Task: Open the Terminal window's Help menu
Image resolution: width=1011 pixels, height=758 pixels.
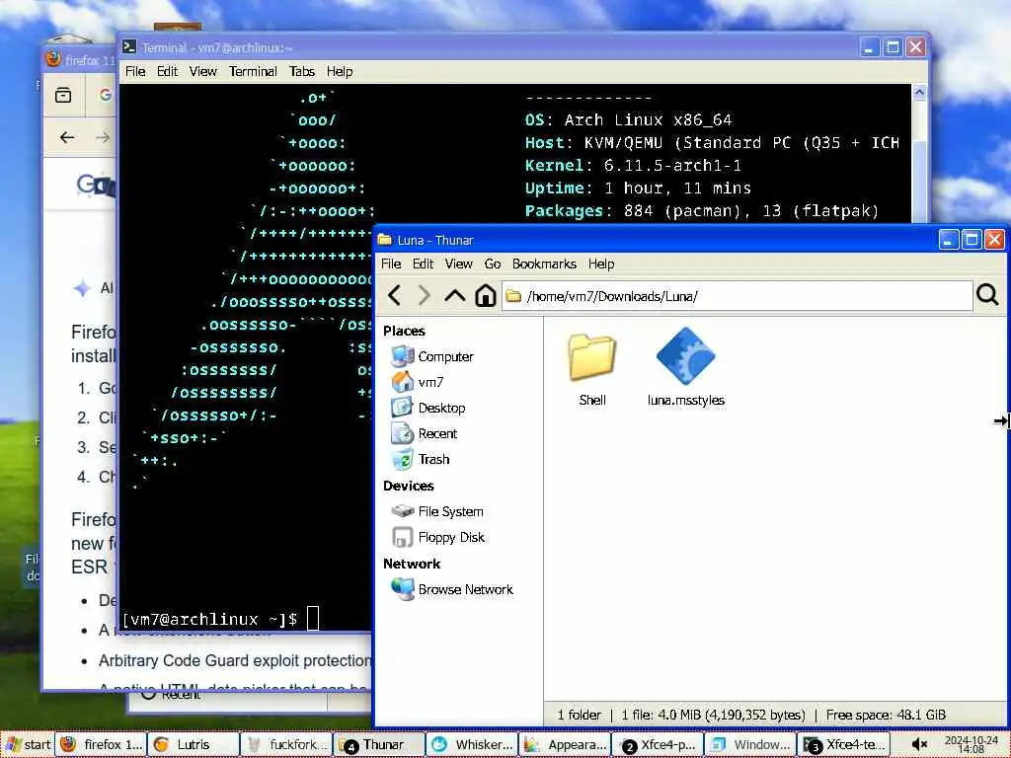Action: (x=340, y=71)
